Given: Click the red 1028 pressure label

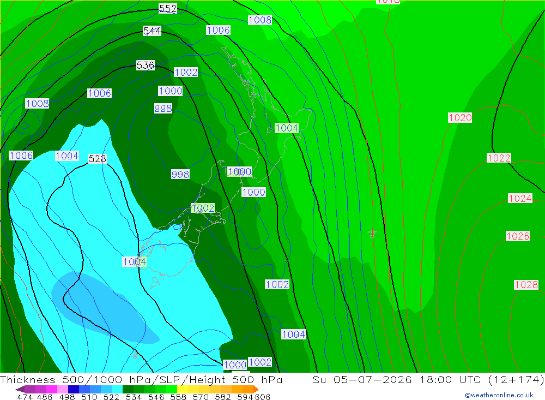Looking at the screenshot, I should (x=526, y=285).
